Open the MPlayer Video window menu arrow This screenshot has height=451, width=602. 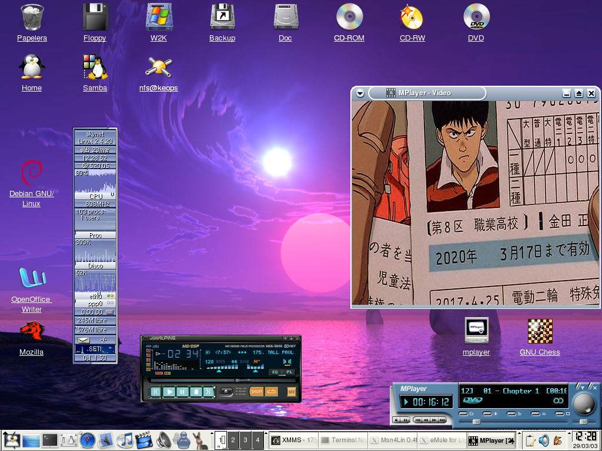[x=360, y=93]
